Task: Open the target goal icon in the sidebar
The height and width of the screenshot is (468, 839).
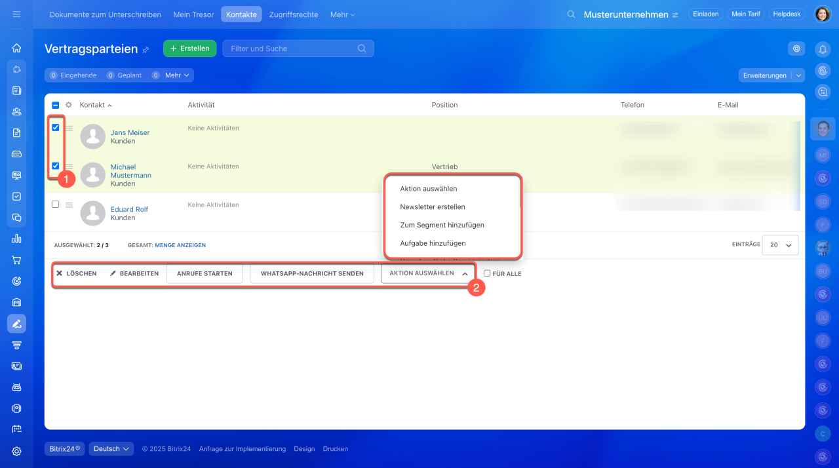Action: (16, 281)
